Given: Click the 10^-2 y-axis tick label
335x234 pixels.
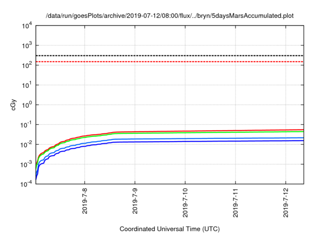Looking at the screenshot, I should coord(26,145).
